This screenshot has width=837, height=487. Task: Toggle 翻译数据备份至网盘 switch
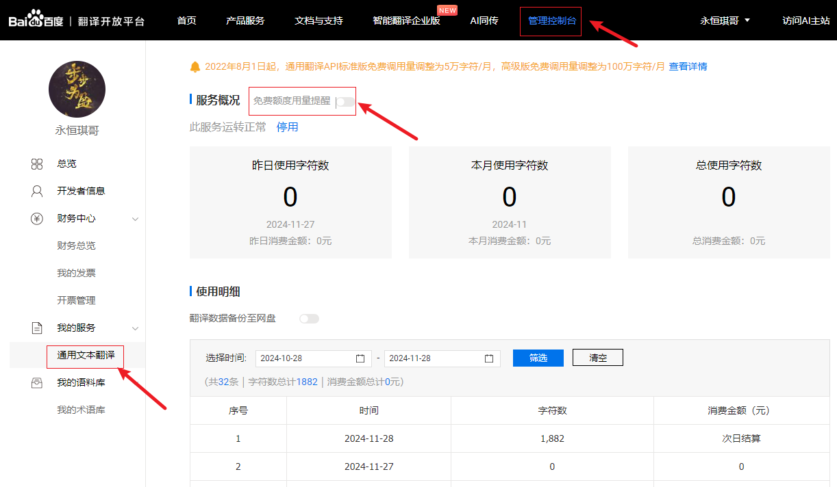tap(310, 319)
